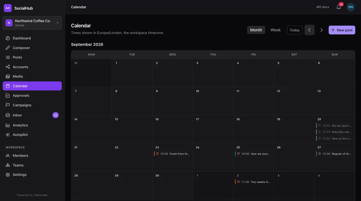Jump to Today
Viewport: 361px width, 201px height.
coord(295,30)
